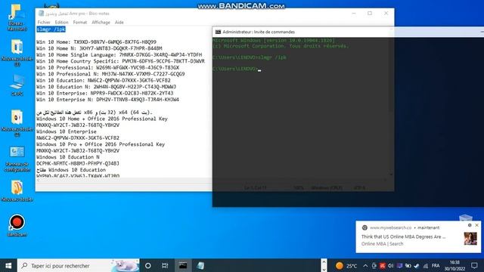The width and height of the screenshot is (484, 272).
Task: Open the Online MBA notification headline
Action: (x=403, y=236)
